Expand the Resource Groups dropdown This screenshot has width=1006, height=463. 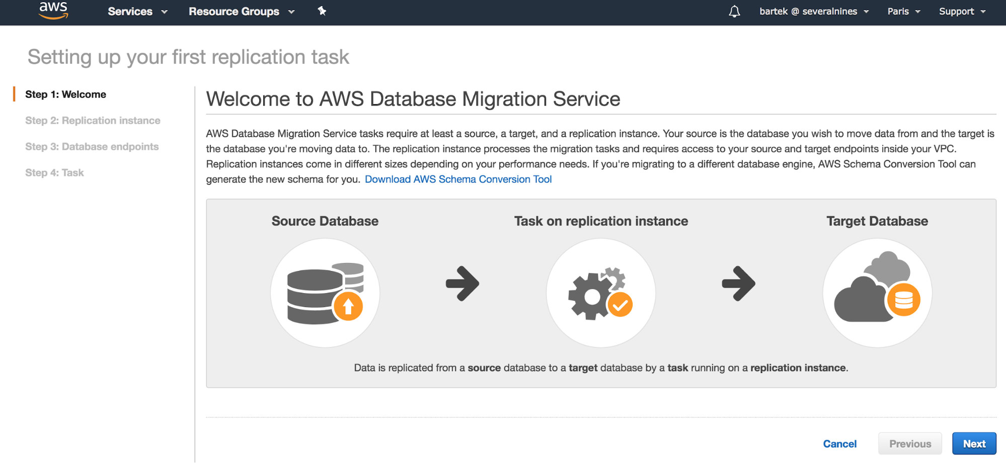[242, 12]
